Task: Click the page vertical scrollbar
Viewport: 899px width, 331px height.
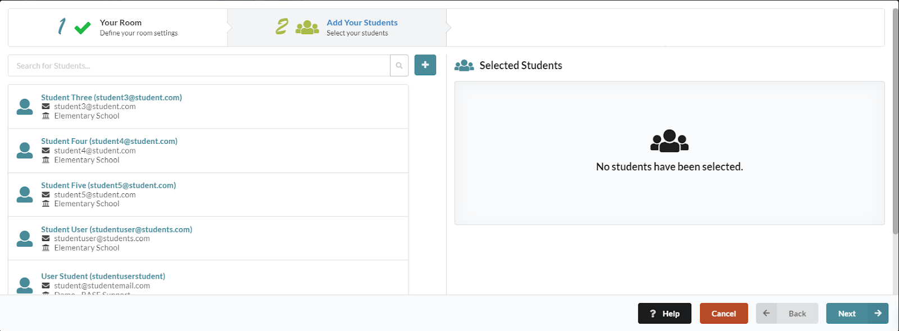Action: (x=896, y=121)
